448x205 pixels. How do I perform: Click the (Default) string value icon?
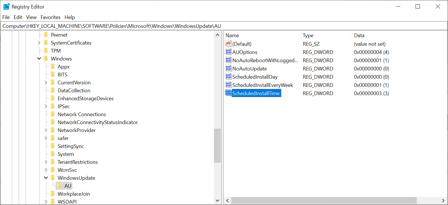(228, 44)
